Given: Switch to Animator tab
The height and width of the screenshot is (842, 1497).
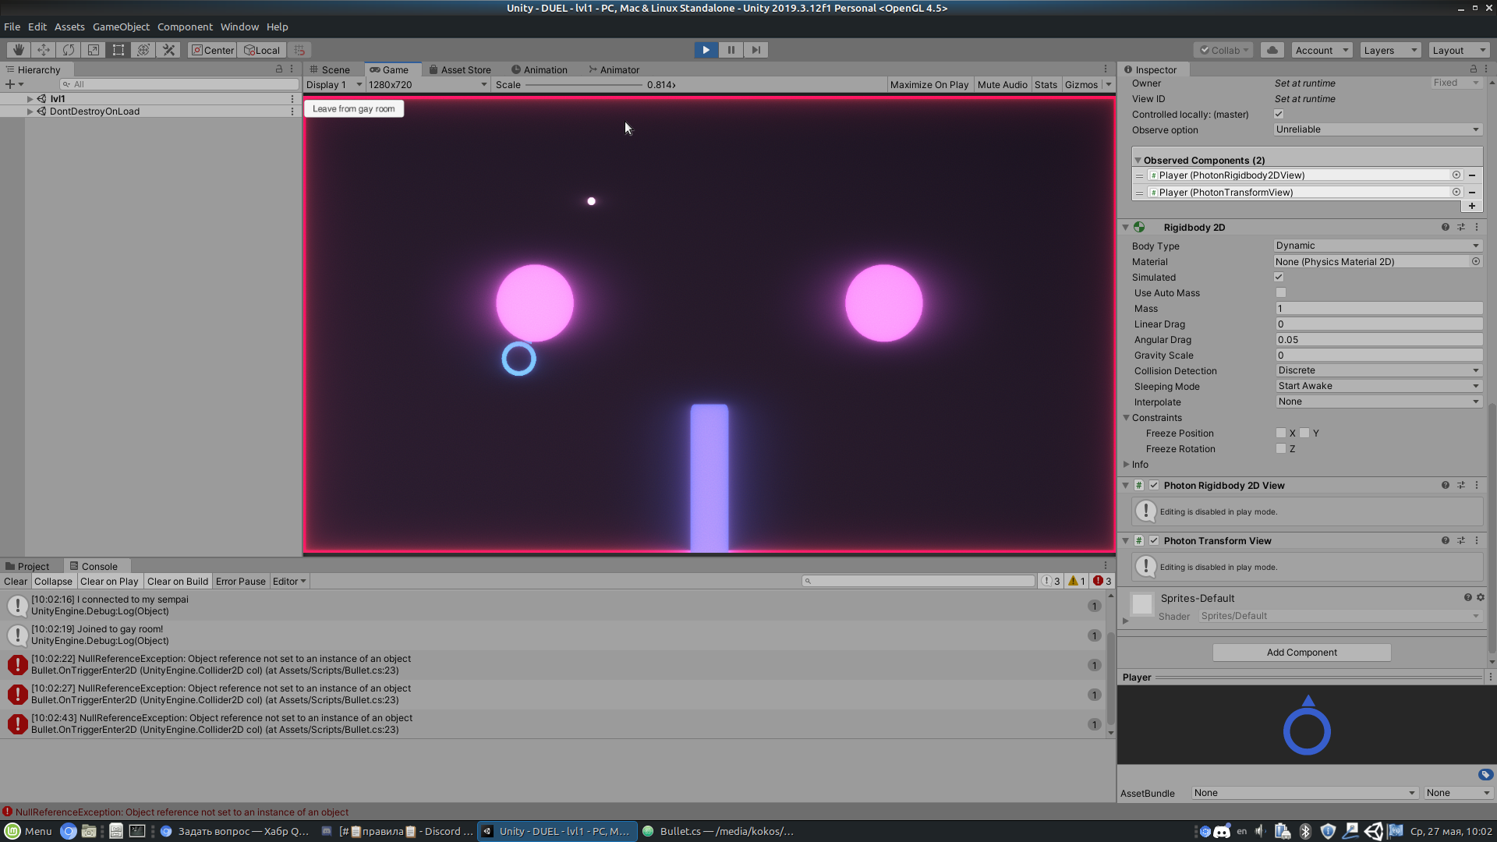Looking at the screenshot, I should pos(614,69).
